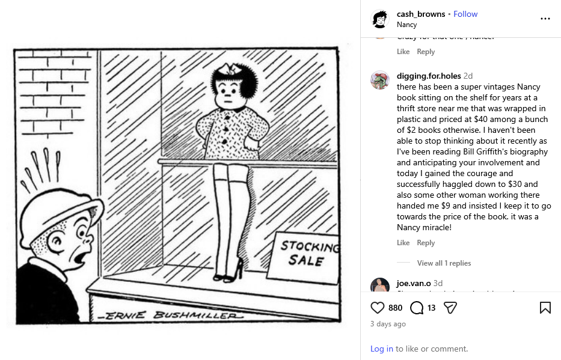Save post with bookmark icon
The height and width of the screenshot is (360, 561).
[x=545, y=308]
